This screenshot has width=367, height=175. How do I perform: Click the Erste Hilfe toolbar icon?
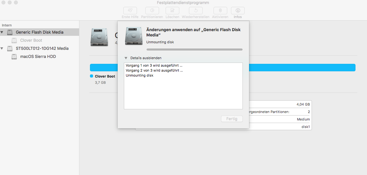pyautogui.click(x=130, y=11)
